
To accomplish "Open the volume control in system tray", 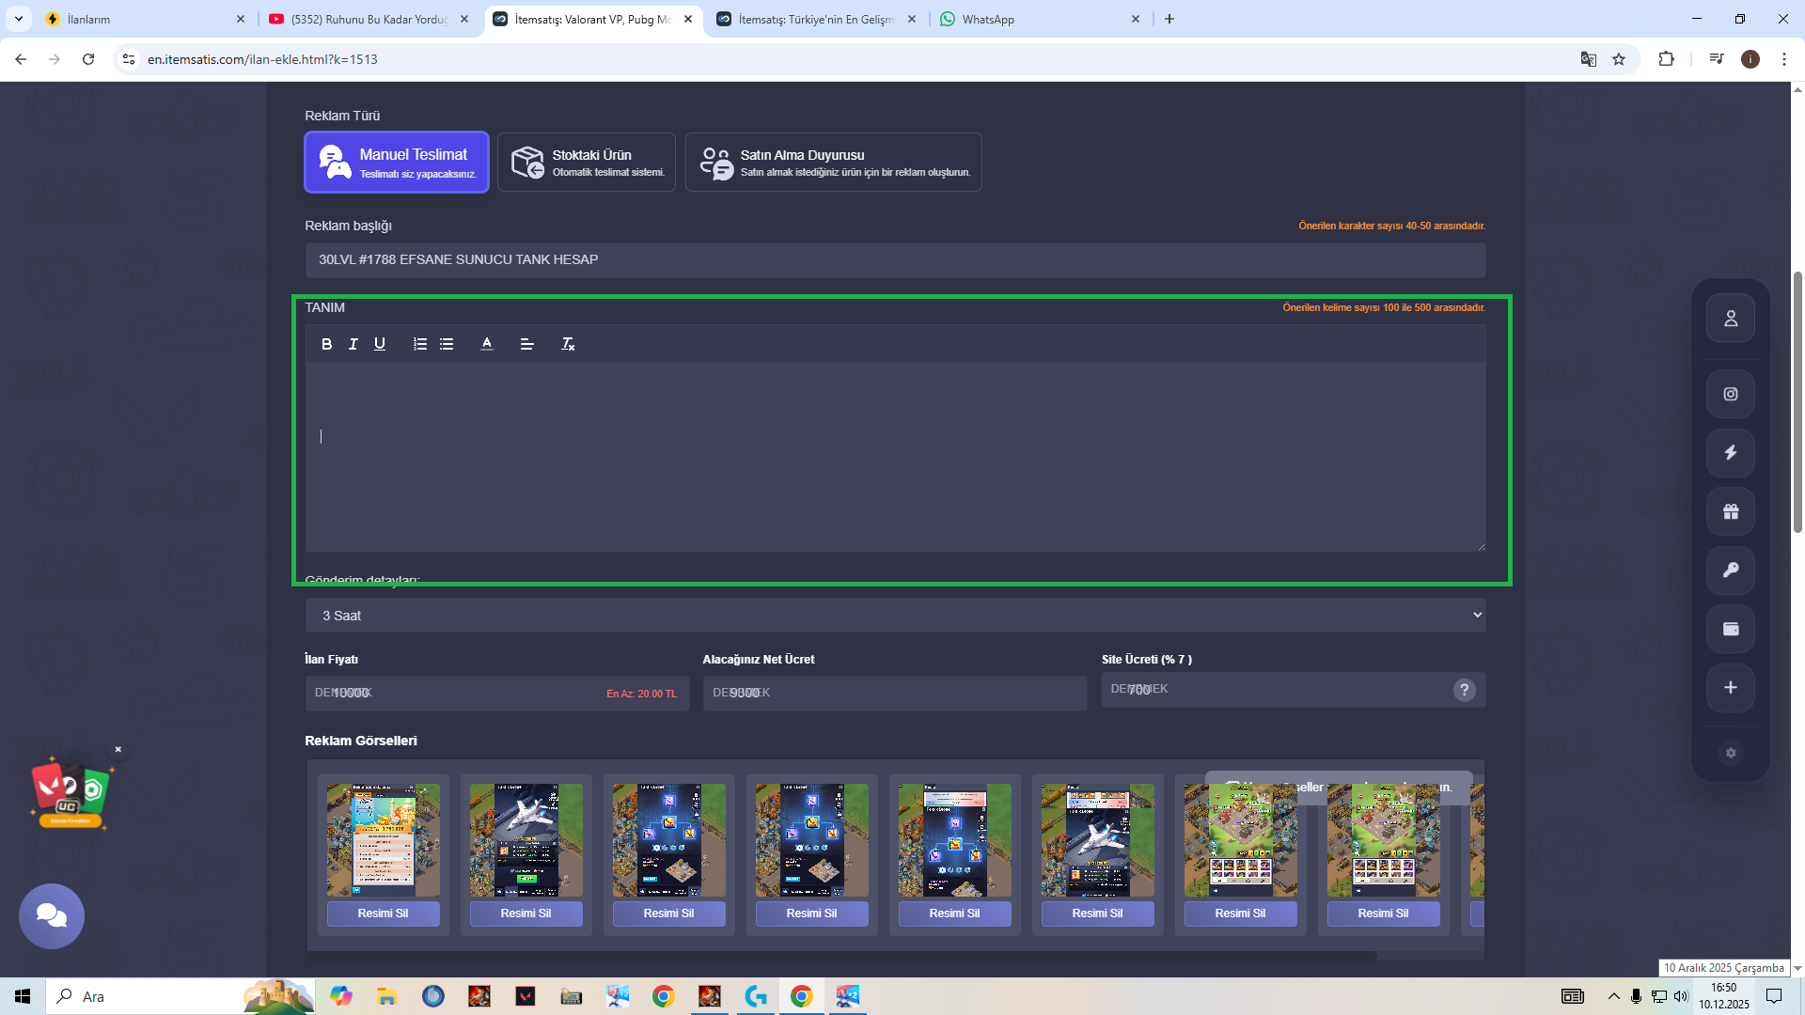I will click(1681, 996).
